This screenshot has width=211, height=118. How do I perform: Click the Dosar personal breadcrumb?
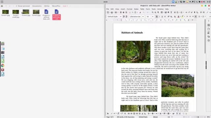click(x=23, y=6)
